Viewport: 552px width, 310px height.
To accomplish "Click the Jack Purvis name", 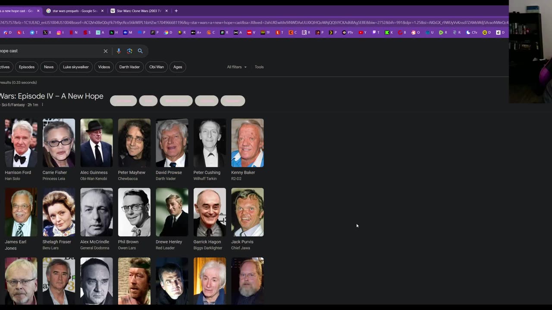I will (242, 242).
